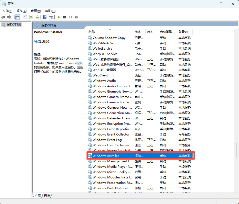The height and width of the screenshot is (204, 239).
Task: Select Windows Modules Install... service name
Action: [112, 177]
